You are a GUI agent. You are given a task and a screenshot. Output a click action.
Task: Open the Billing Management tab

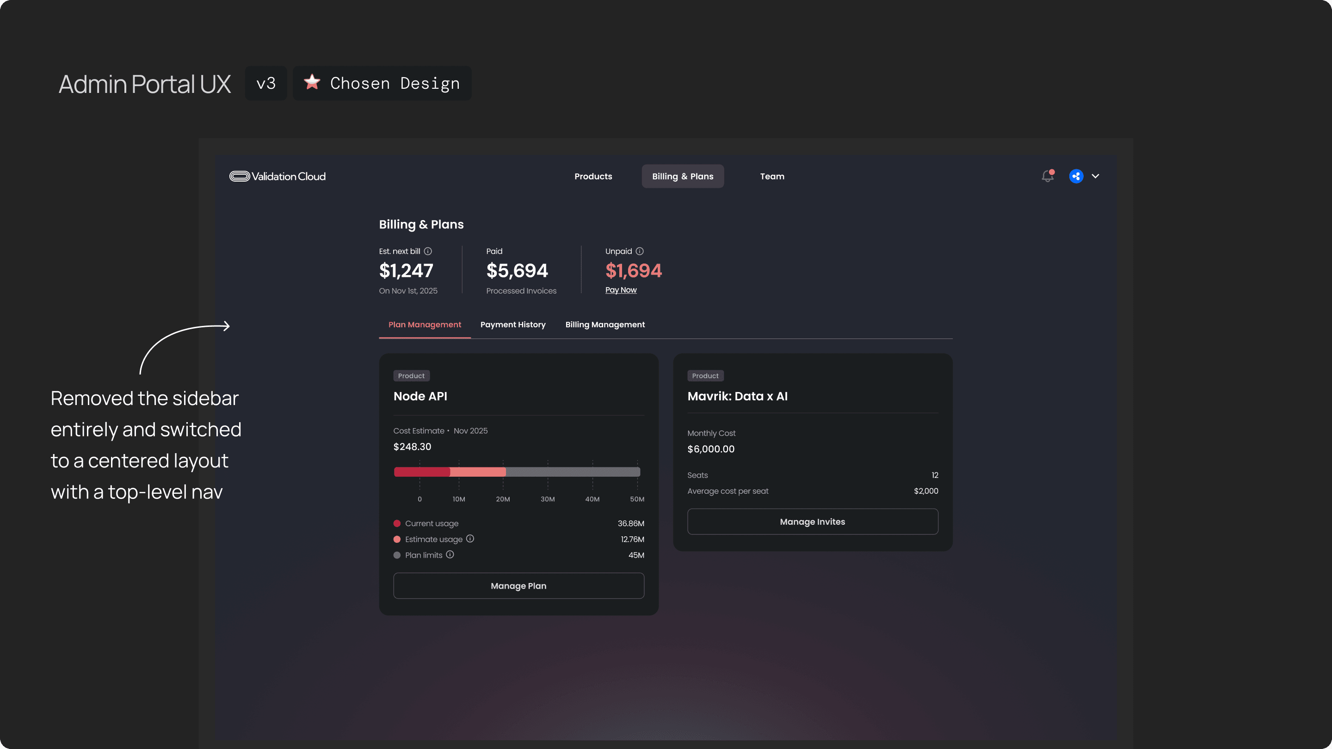(605, 325)
